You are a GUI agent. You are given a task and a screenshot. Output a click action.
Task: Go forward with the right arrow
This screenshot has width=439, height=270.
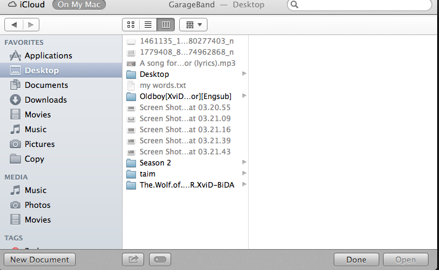[31, 25]
